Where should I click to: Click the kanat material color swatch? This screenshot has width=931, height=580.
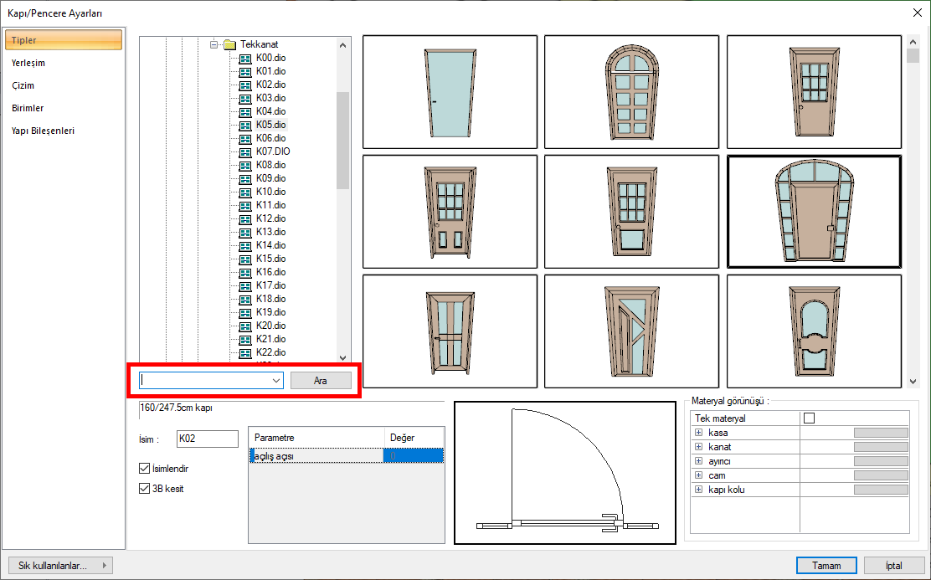tap(880, 447)
